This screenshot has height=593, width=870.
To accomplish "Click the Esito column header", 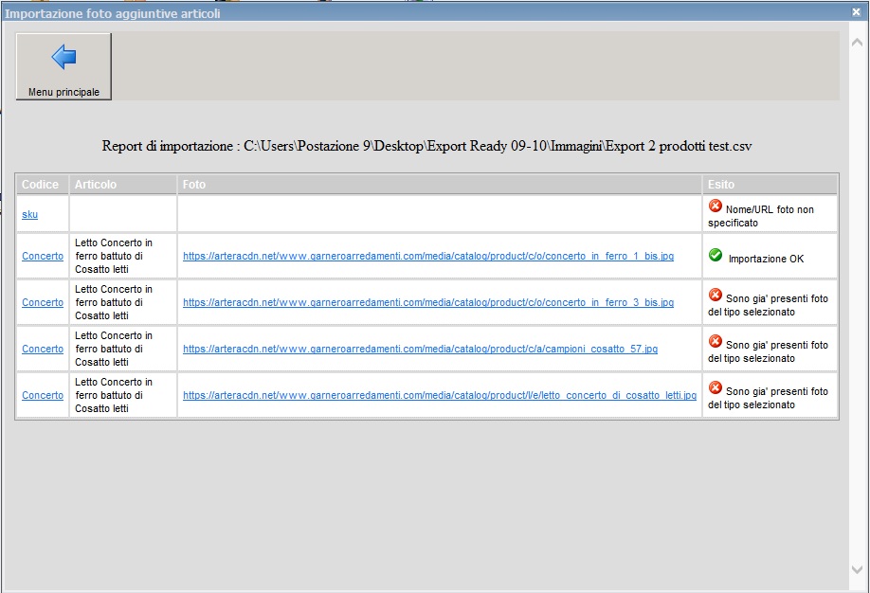I will pos(770,184).
